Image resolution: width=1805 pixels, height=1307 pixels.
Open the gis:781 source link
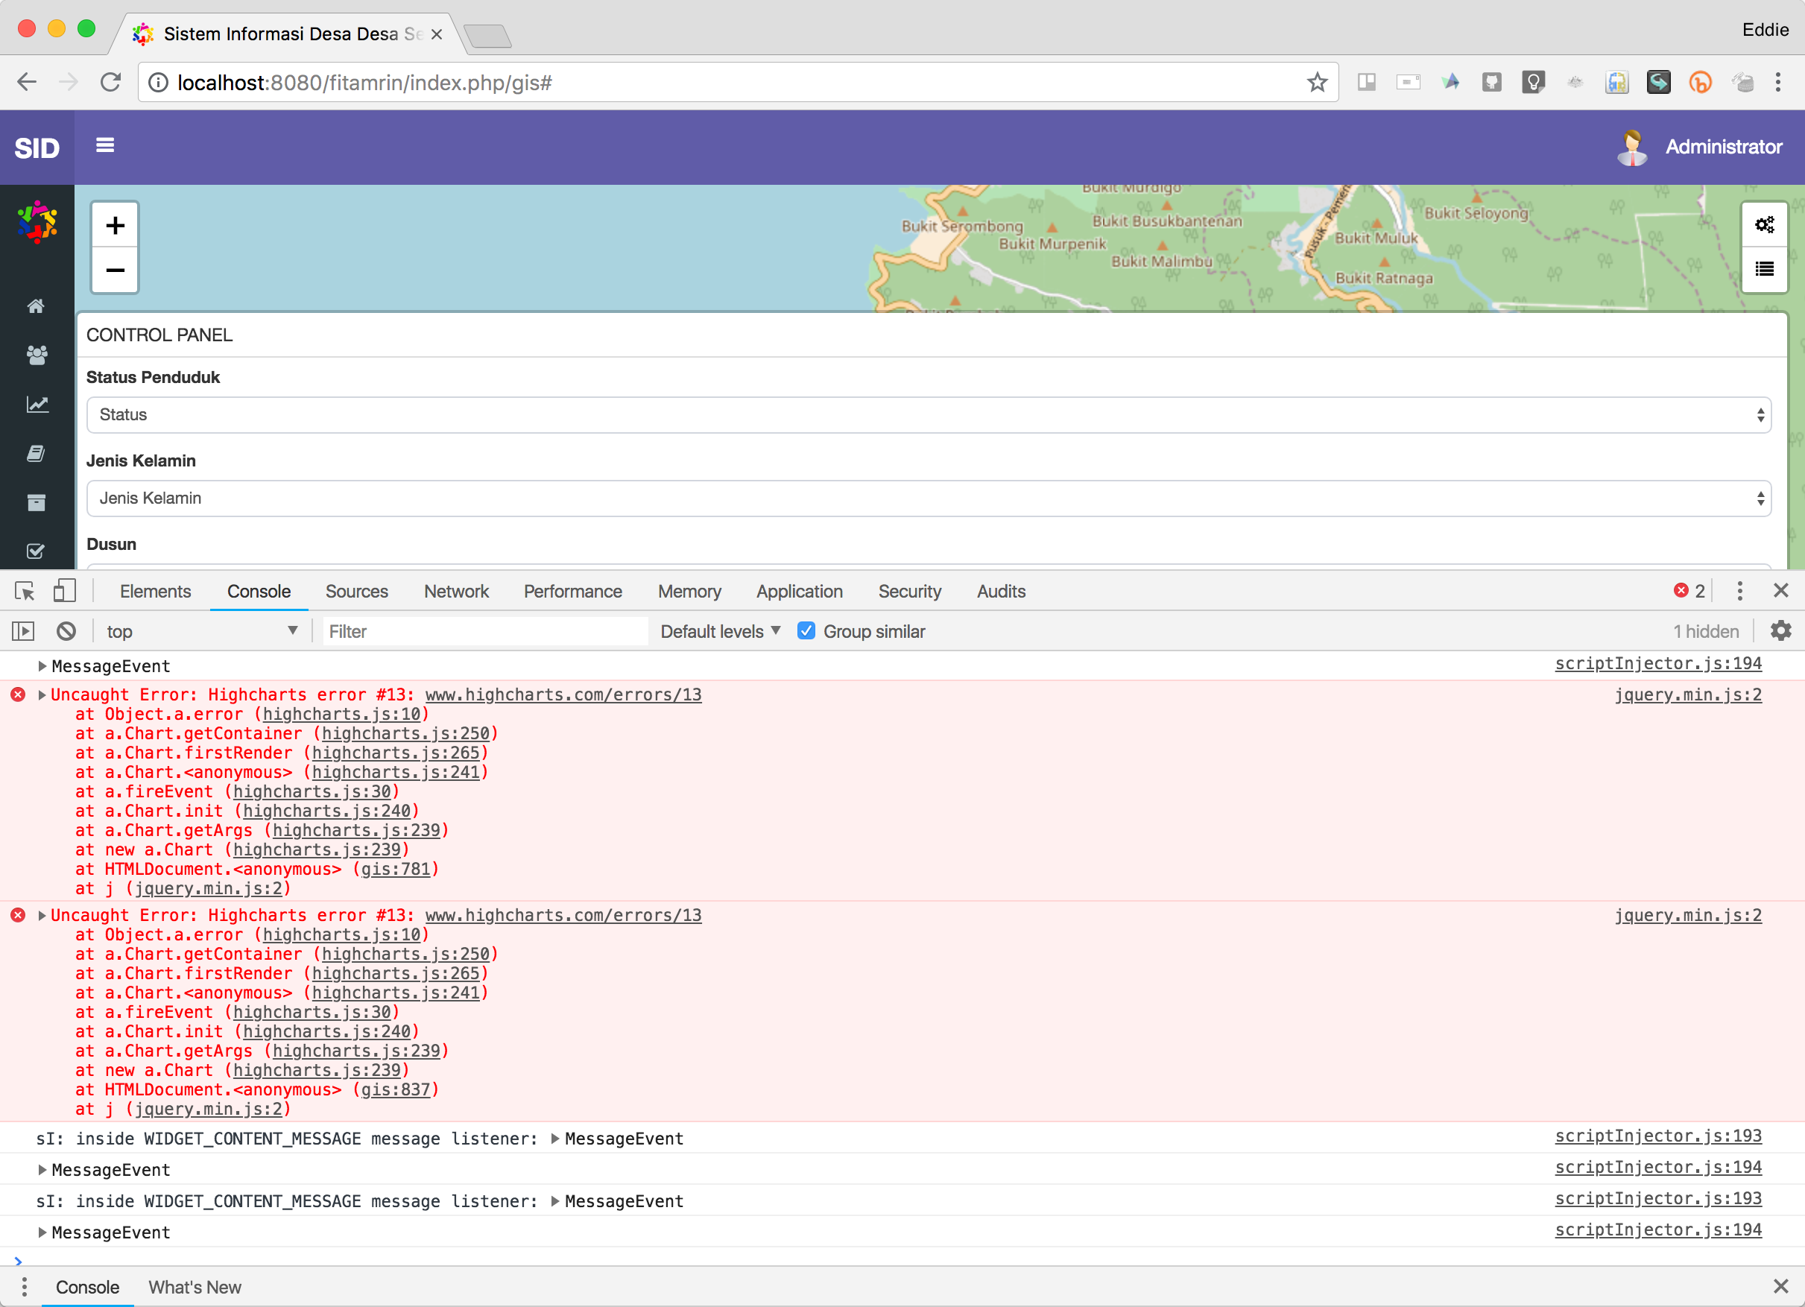click(x=396, y=869)
